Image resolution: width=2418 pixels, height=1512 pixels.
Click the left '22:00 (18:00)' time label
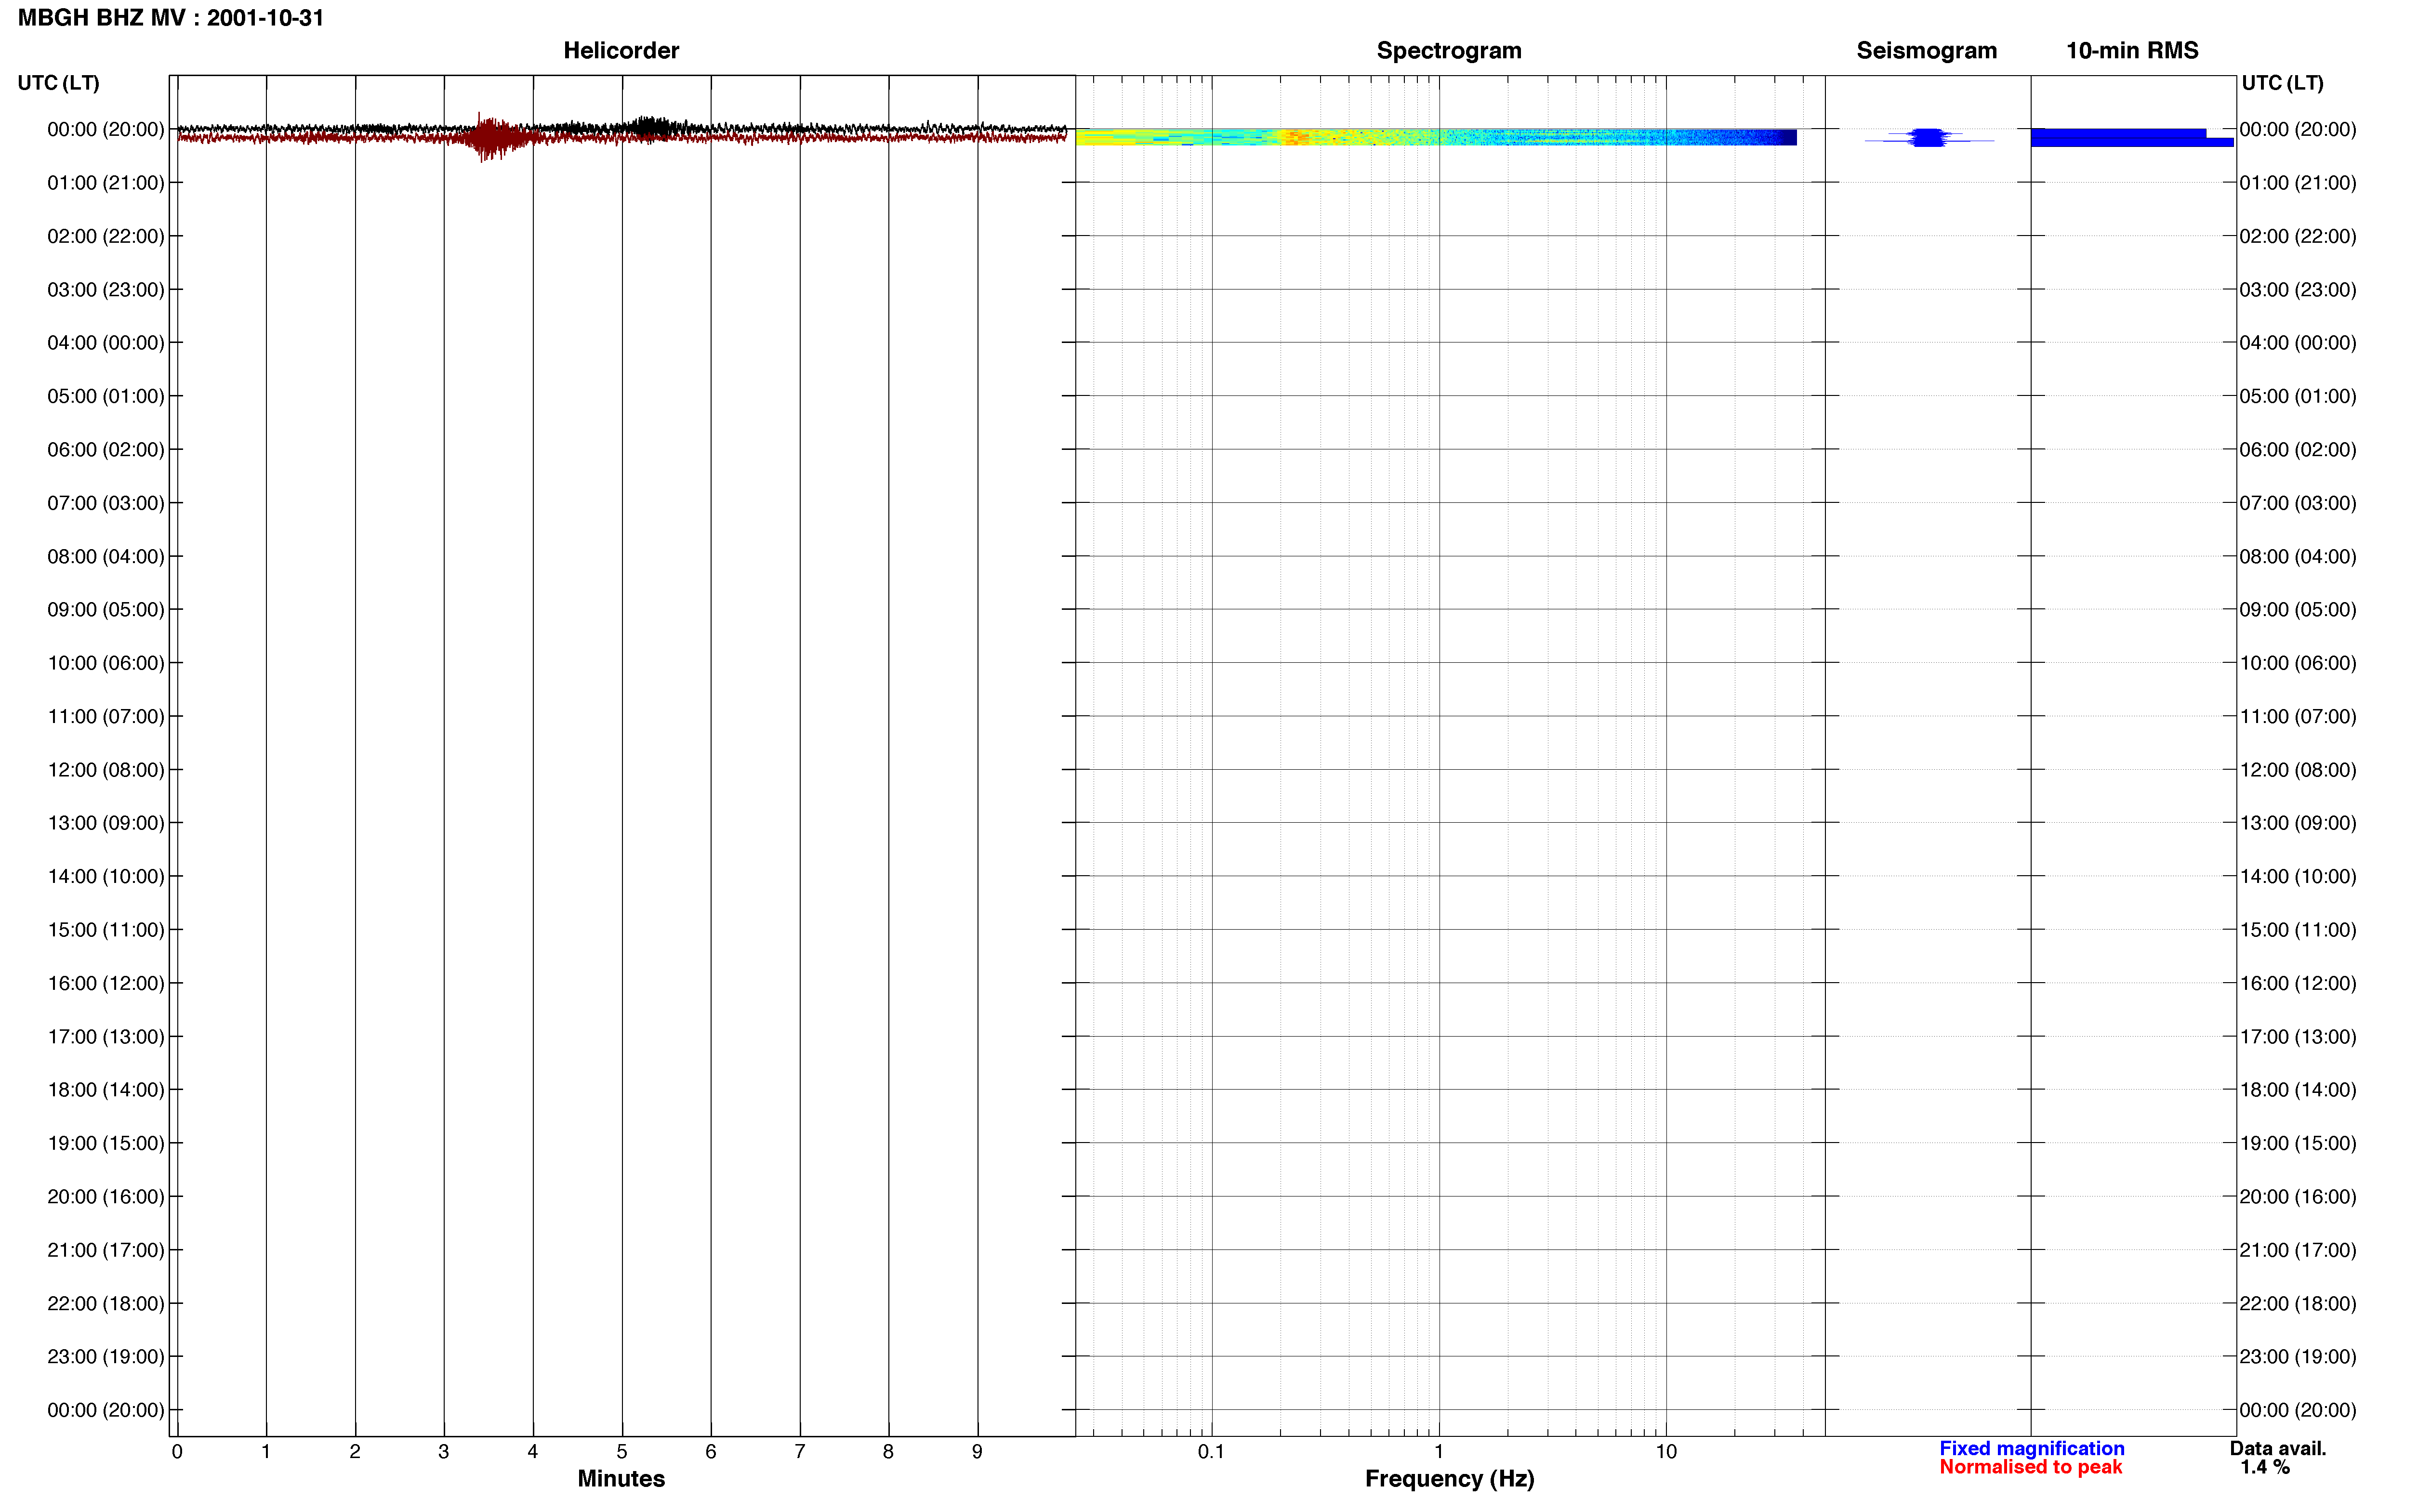click(x=106, y=1303)
